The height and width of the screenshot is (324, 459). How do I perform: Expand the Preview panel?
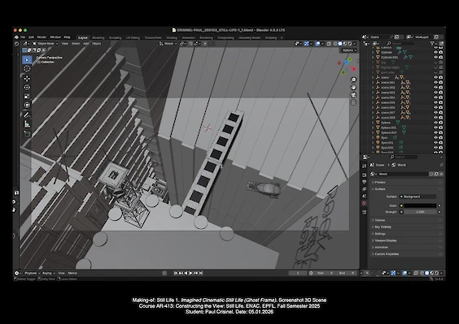point(407,183)
